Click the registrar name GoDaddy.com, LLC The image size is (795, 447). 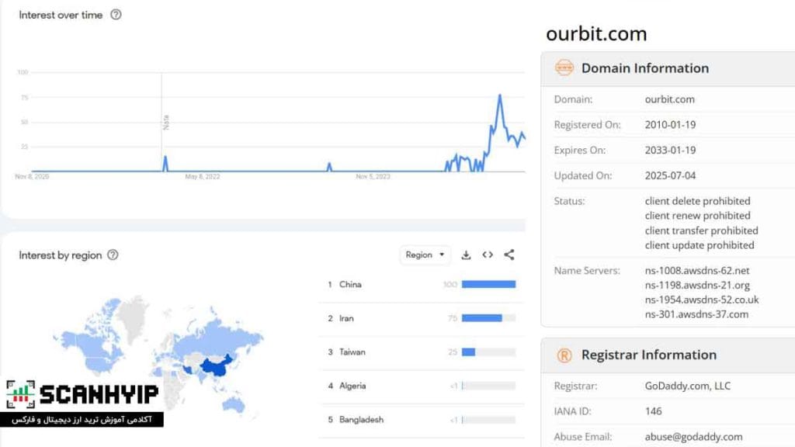688,386
